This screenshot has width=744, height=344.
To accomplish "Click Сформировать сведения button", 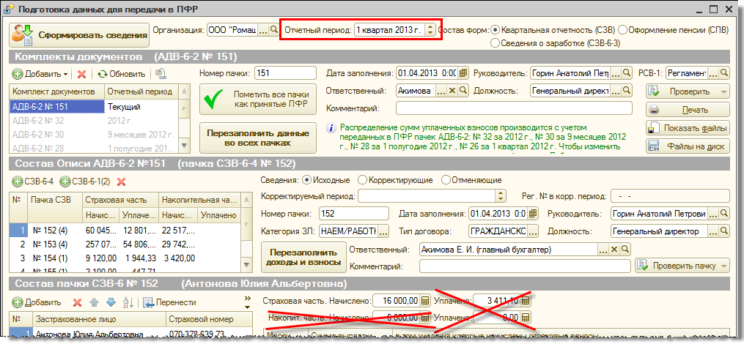I will point(79,34).
